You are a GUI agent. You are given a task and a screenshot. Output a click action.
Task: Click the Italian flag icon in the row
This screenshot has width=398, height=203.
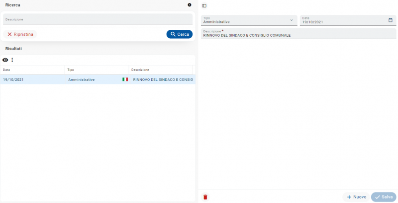coord(125,79)
